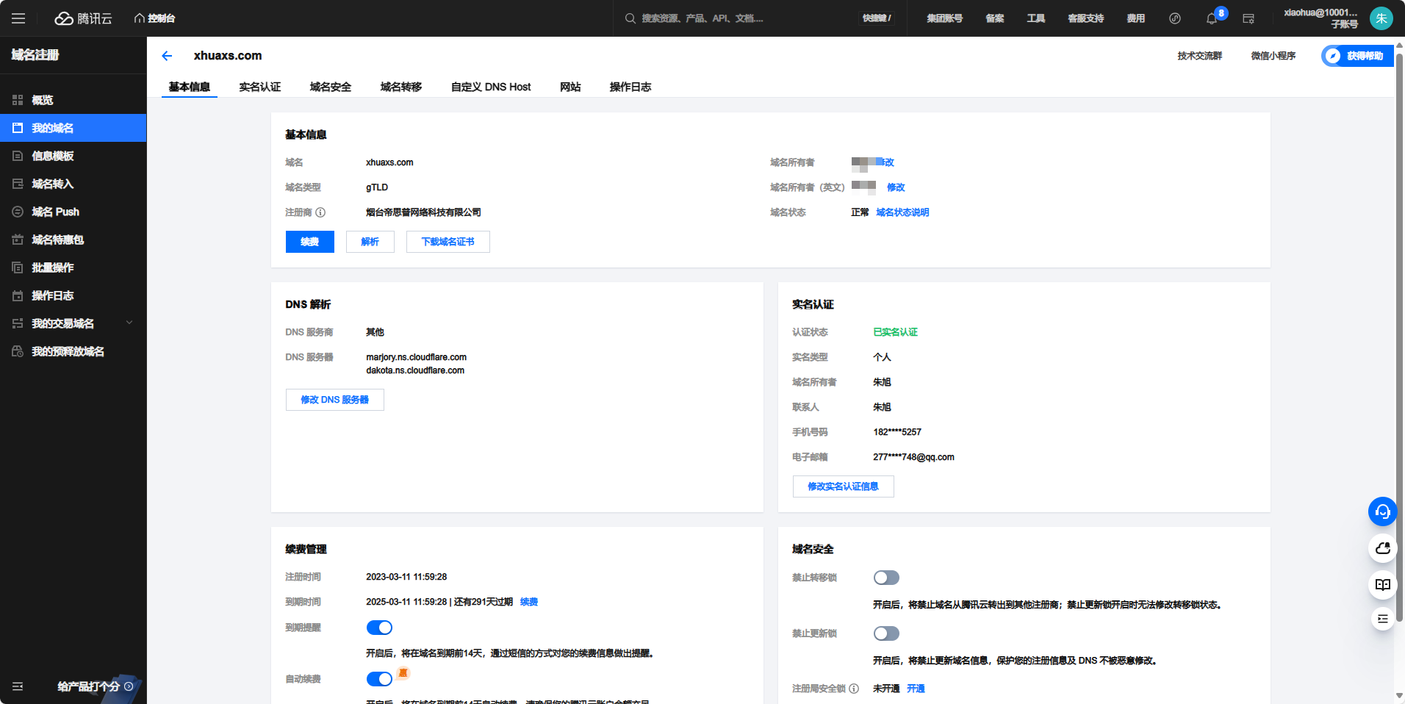Click 开通 link for 注册局安全锁
This screenshot has height=704, width=1405.
click(916, 689)
